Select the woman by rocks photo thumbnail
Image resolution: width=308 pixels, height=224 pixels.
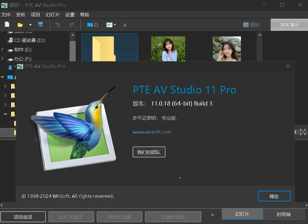[227, 49]
